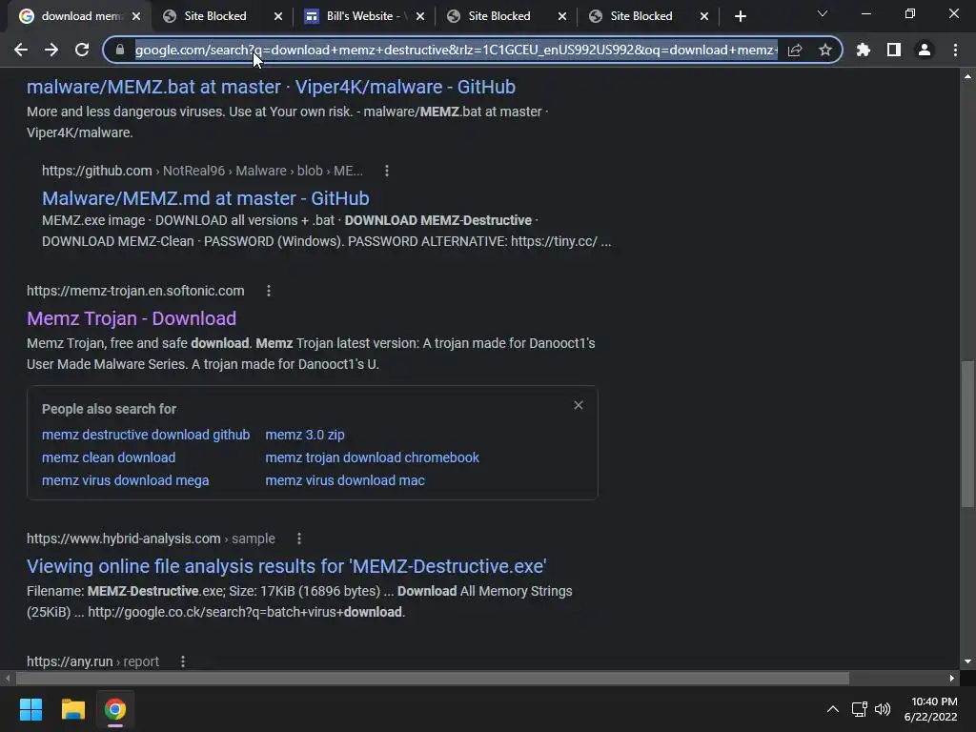View site security lock info
The image size is (976, 732).
coord(120,50)
